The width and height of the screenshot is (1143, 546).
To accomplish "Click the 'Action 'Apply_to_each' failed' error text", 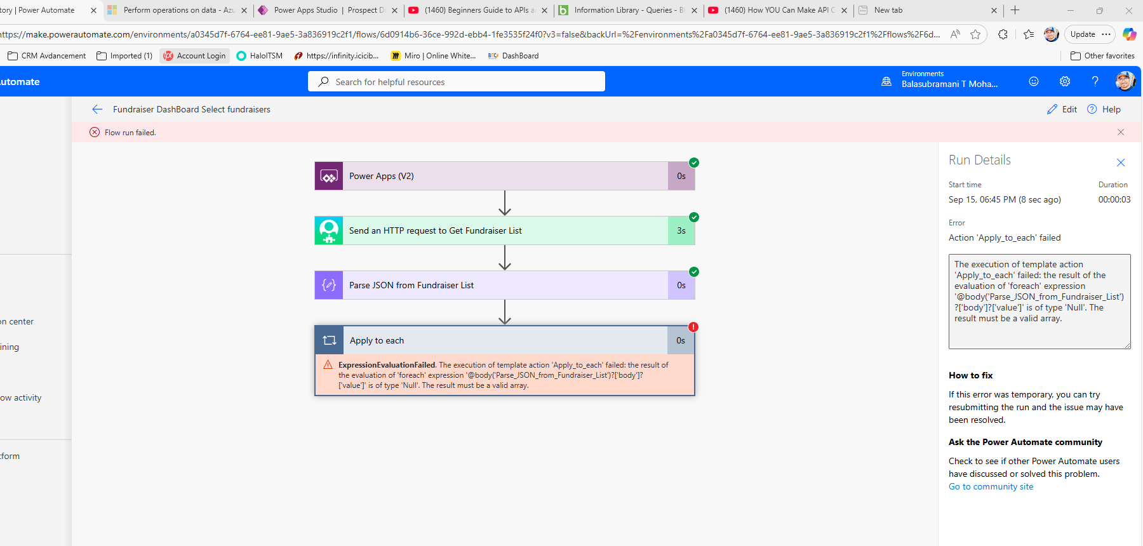I will [x=1005, y=237].
